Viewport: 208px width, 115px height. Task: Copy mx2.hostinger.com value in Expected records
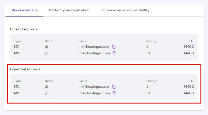point(114,93)
